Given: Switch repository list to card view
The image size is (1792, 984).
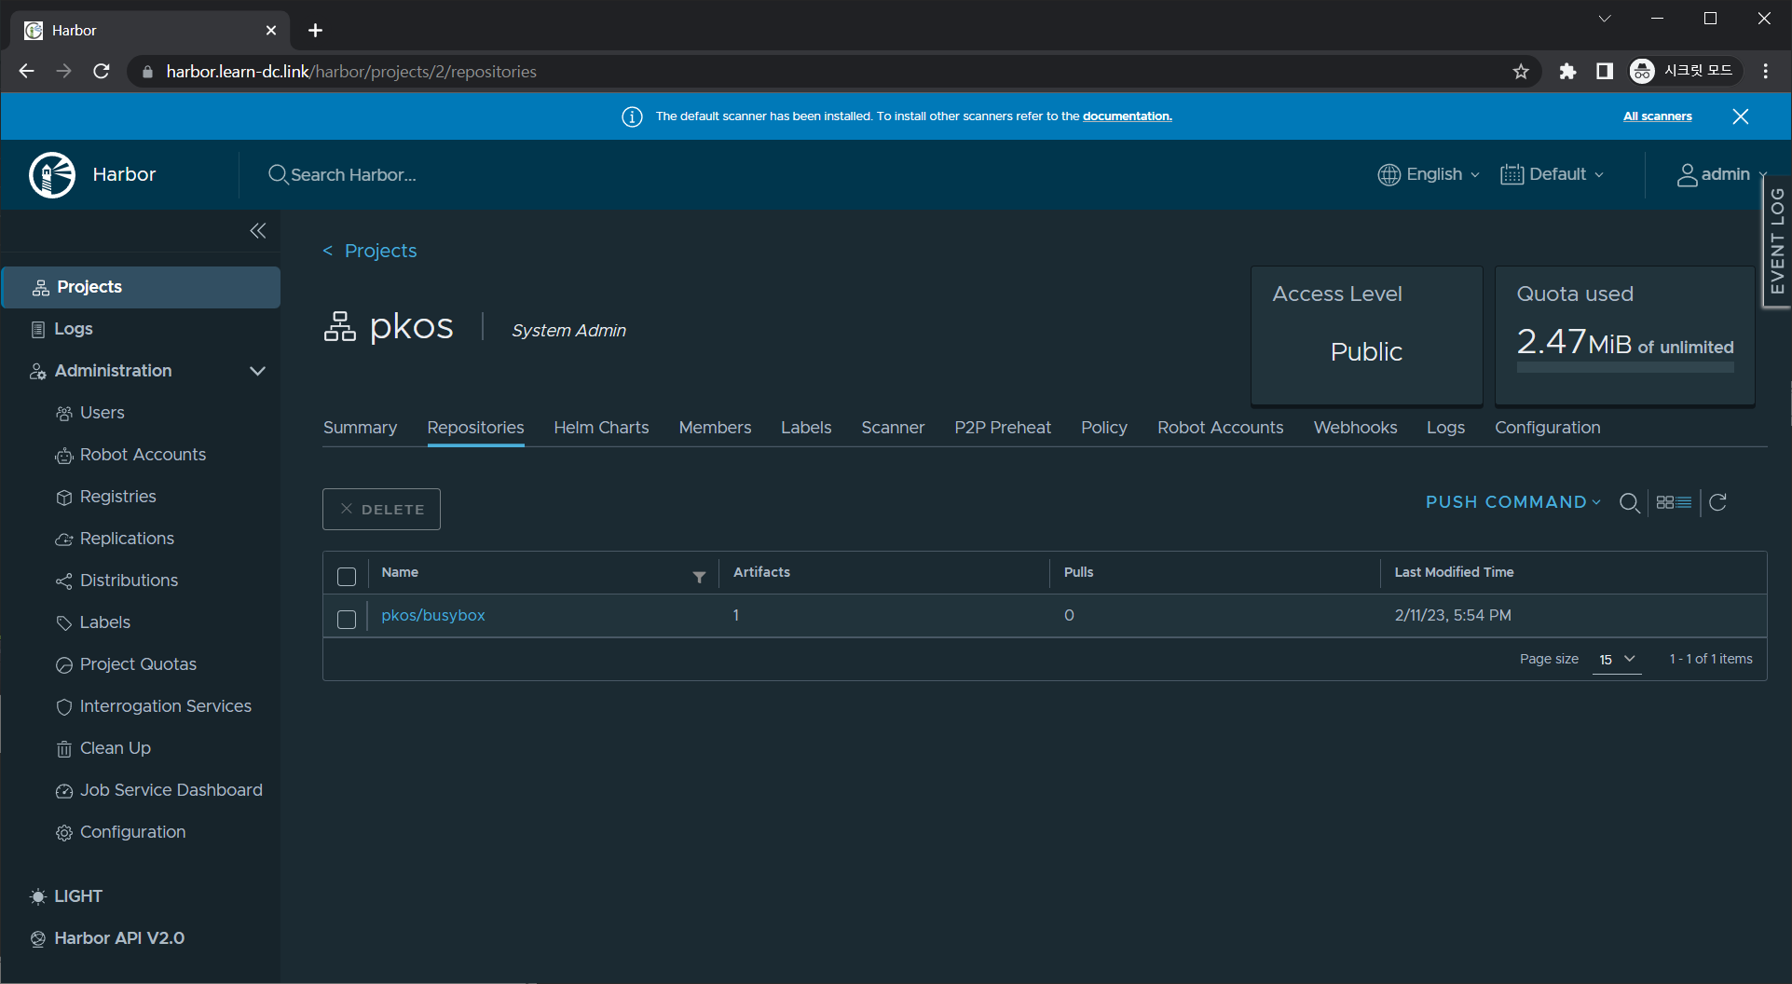Looking at the screenshot, I should coord(1665,503).
